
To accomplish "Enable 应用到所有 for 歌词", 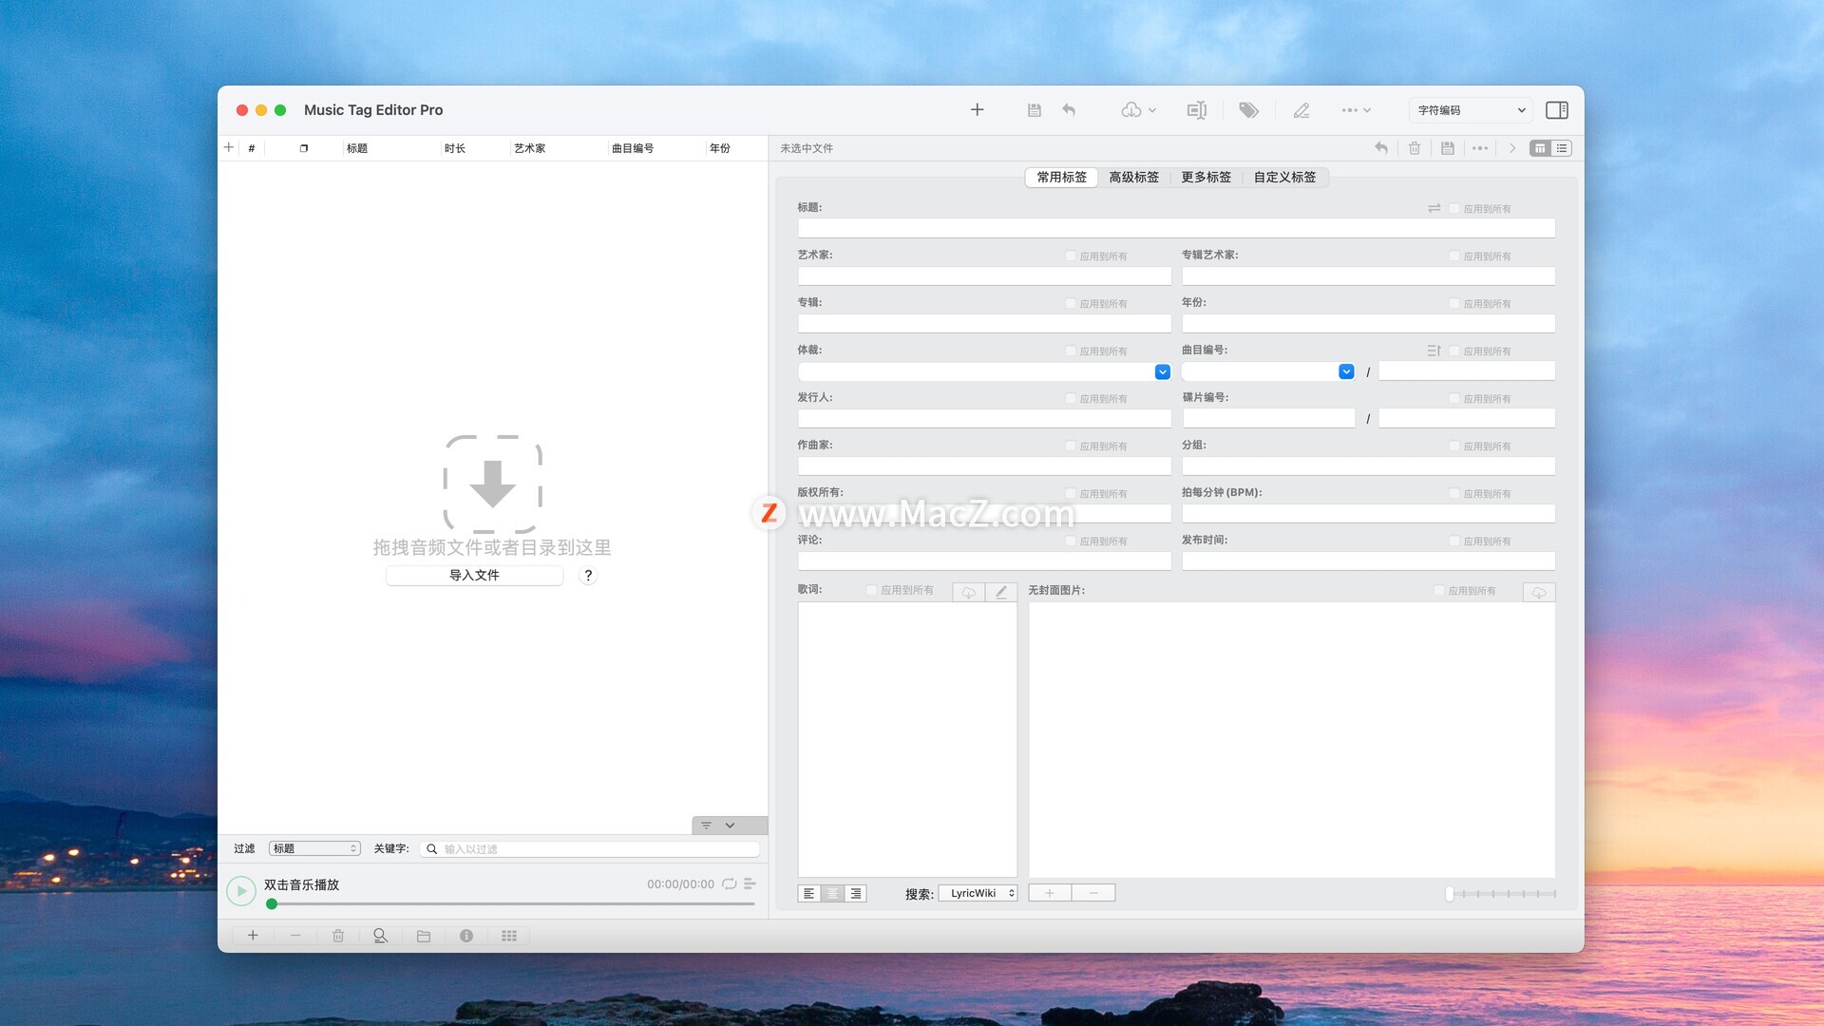I will (x=871, y=590).
